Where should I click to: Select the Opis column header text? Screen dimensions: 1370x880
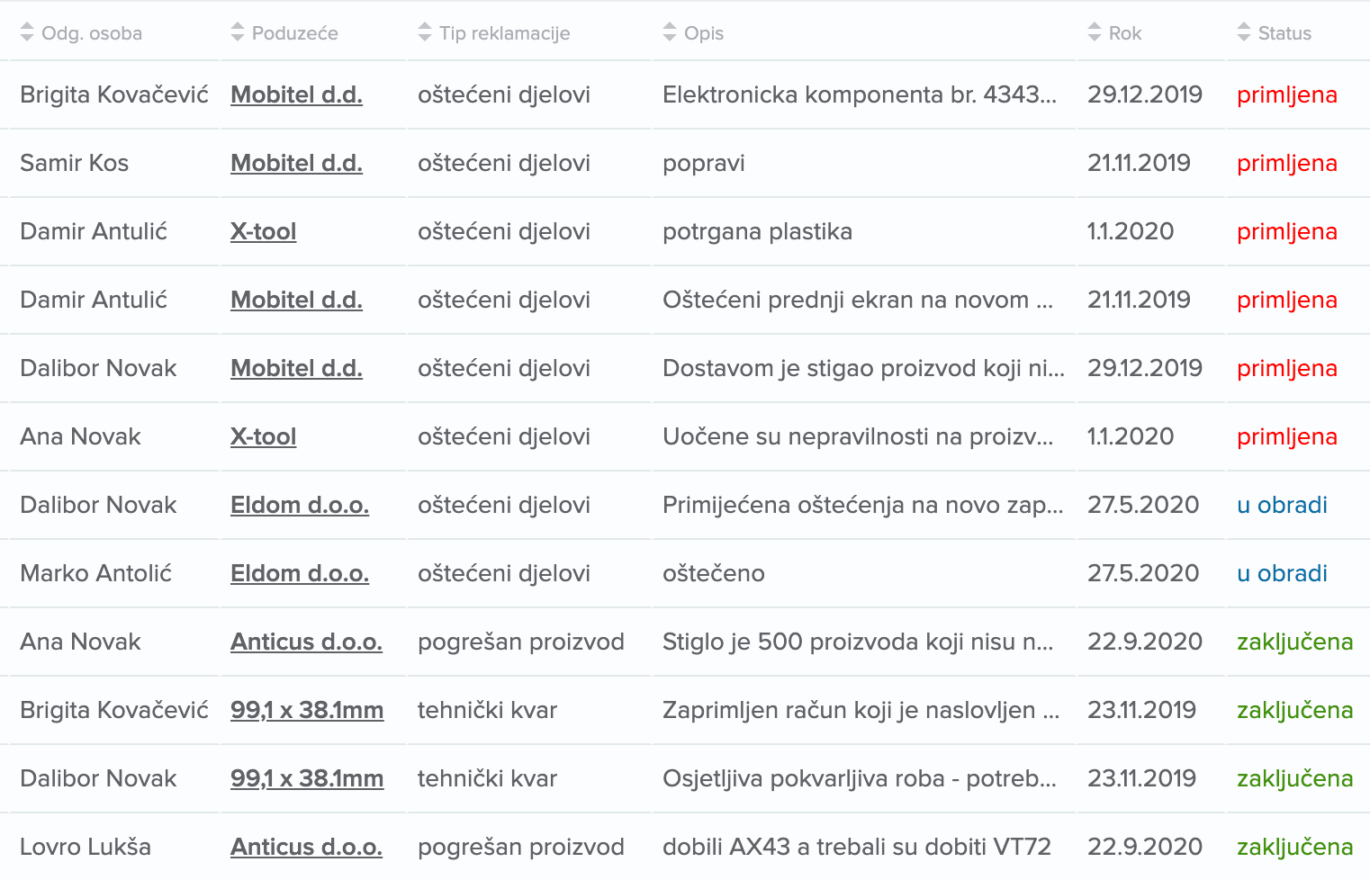tap(704, 33)
